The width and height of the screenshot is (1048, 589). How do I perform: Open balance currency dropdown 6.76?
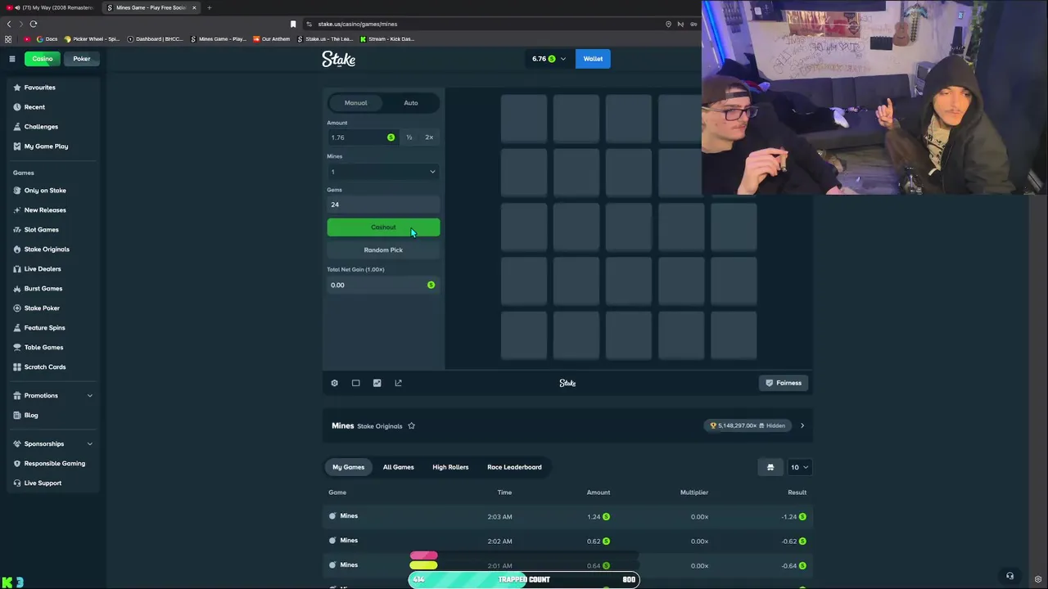(x=549, y=59)
